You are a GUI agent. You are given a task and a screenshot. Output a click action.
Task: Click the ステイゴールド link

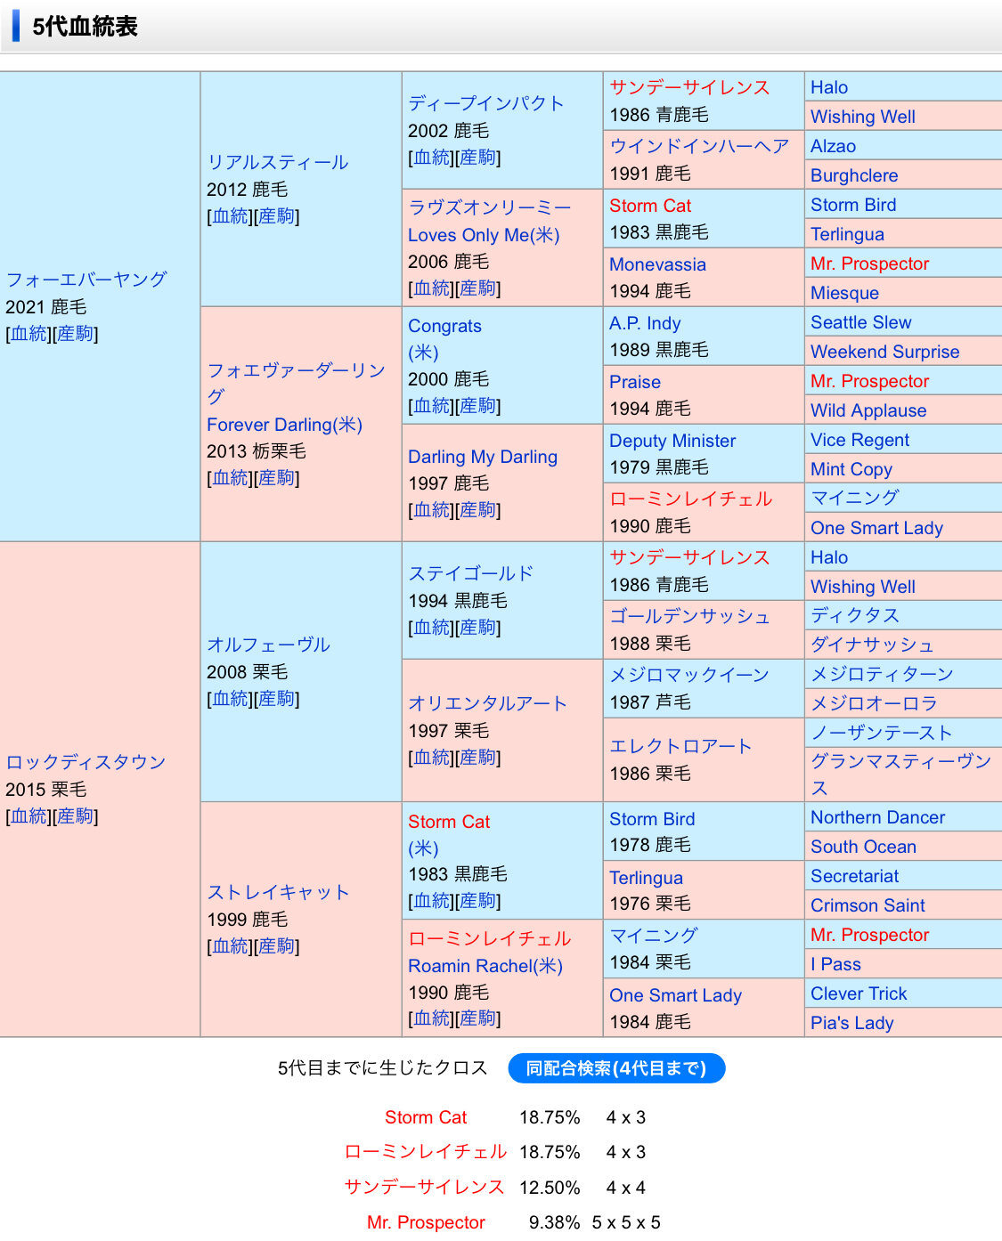tap(470, 573)
